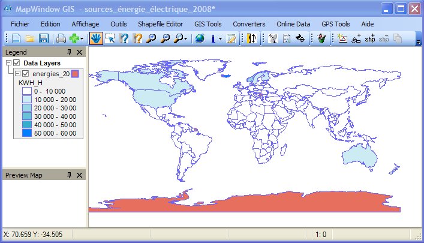Image resolution: width=424 pixels, height=243 pixels.
Task: Click the Zoom In magnifier
Action: pos(151,39)
